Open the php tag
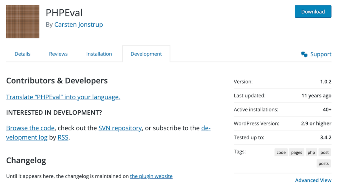The width and height of the screenshot is (339, 189). pos(311,152)
